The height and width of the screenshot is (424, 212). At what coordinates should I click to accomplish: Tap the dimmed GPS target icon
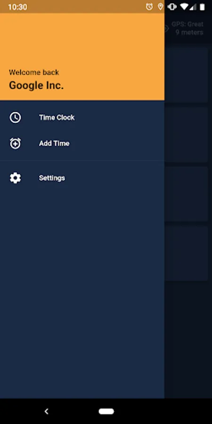click(x=166, y=28)
